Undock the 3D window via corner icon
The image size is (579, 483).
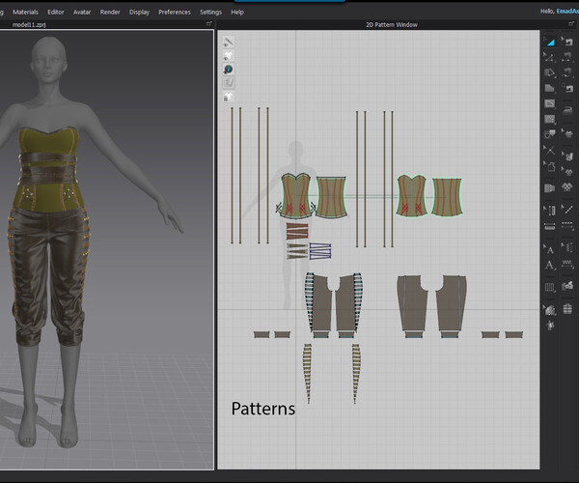(209, 24)
